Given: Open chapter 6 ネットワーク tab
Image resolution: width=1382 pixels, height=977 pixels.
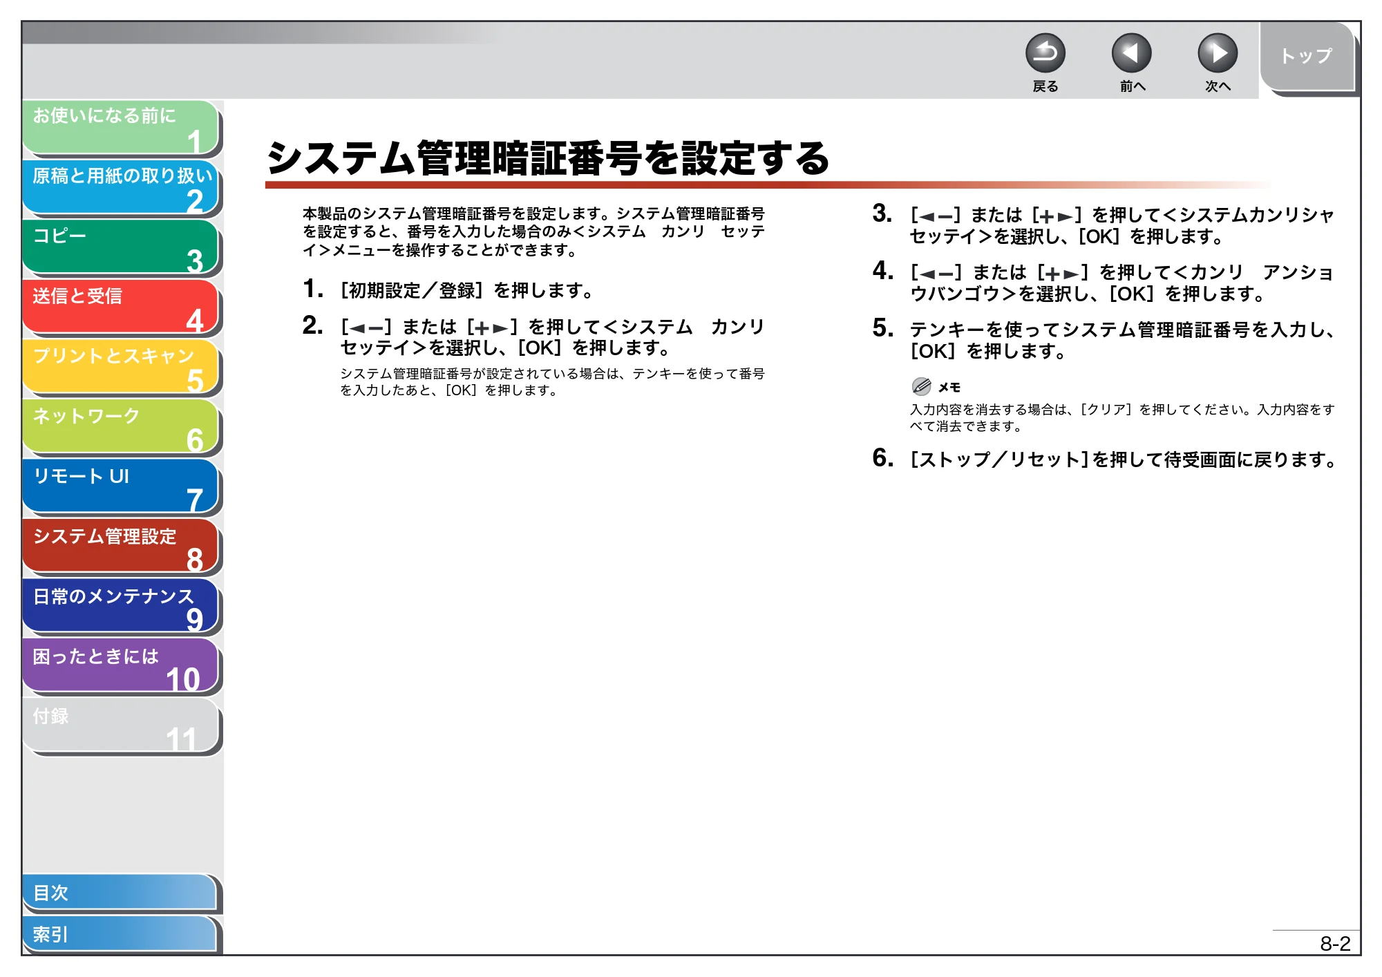Looking at the screenshot, I should pos(120,427).
